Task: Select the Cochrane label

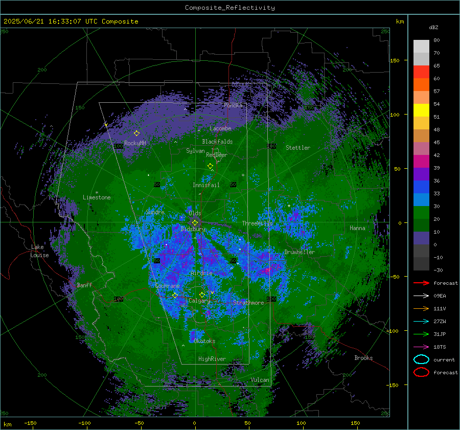Action: coord(167,286)
